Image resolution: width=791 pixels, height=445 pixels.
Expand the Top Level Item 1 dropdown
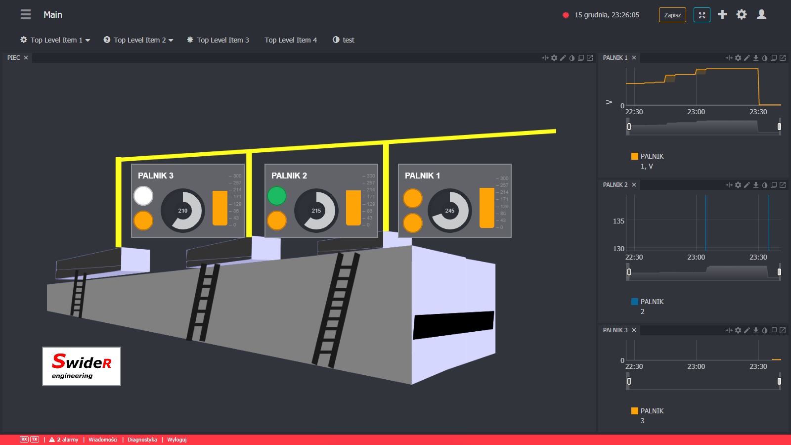(55, 40)
